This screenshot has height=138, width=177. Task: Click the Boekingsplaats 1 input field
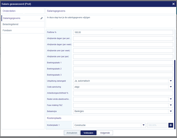pos(123,63)
